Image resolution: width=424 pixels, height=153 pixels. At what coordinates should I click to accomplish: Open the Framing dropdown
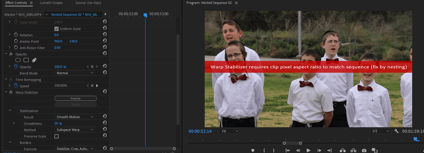(75, 149)
